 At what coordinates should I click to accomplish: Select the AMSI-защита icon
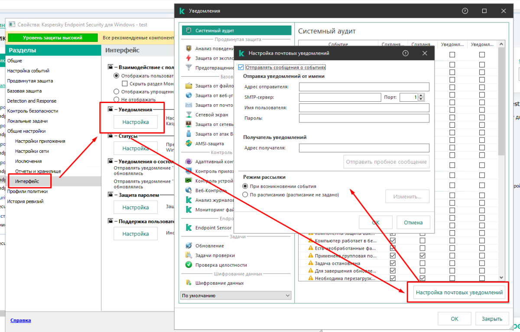coord(188,144)
